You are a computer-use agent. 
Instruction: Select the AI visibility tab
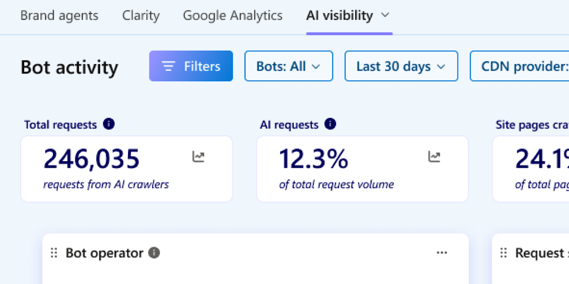[339, 16]
